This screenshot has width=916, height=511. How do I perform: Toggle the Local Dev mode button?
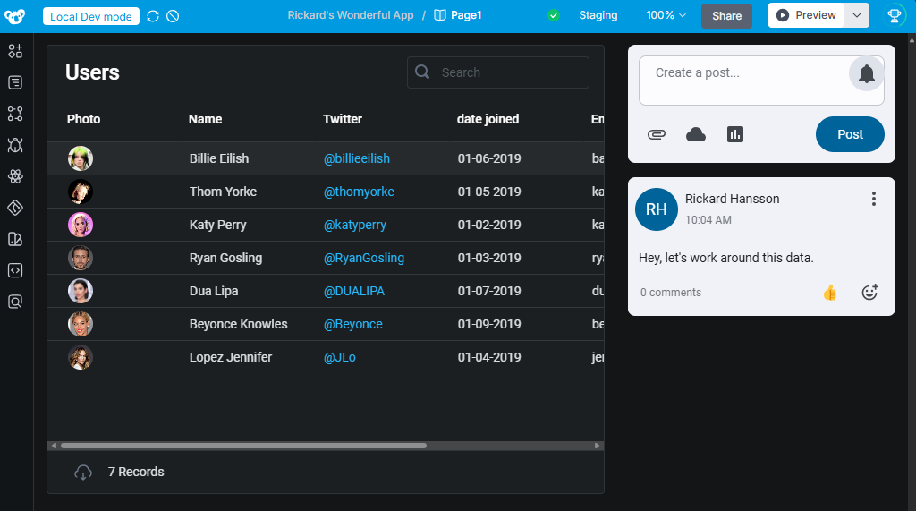point(91,16)
